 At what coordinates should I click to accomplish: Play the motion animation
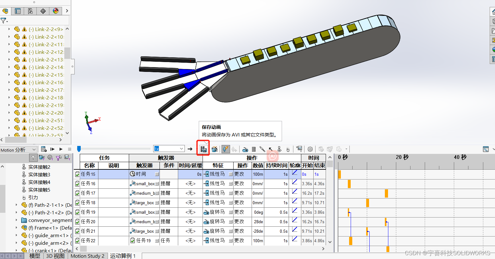click(x=61, y=149)
